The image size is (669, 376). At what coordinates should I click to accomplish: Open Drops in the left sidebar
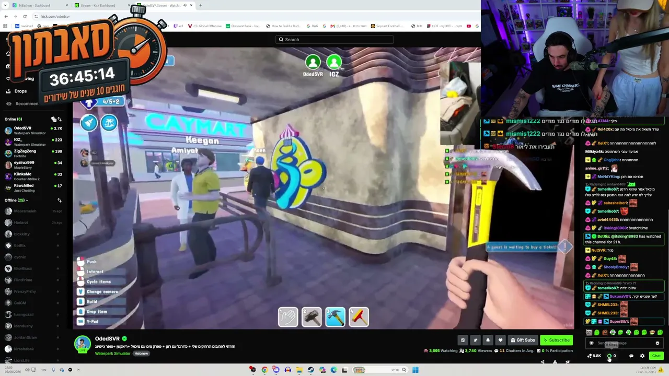[x=20, y=91]
